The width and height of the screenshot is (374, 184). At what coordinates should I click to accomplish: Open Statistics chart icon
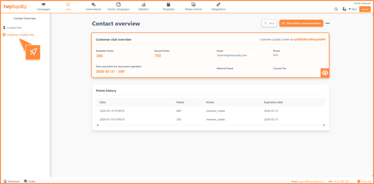[x=143, y=4]
